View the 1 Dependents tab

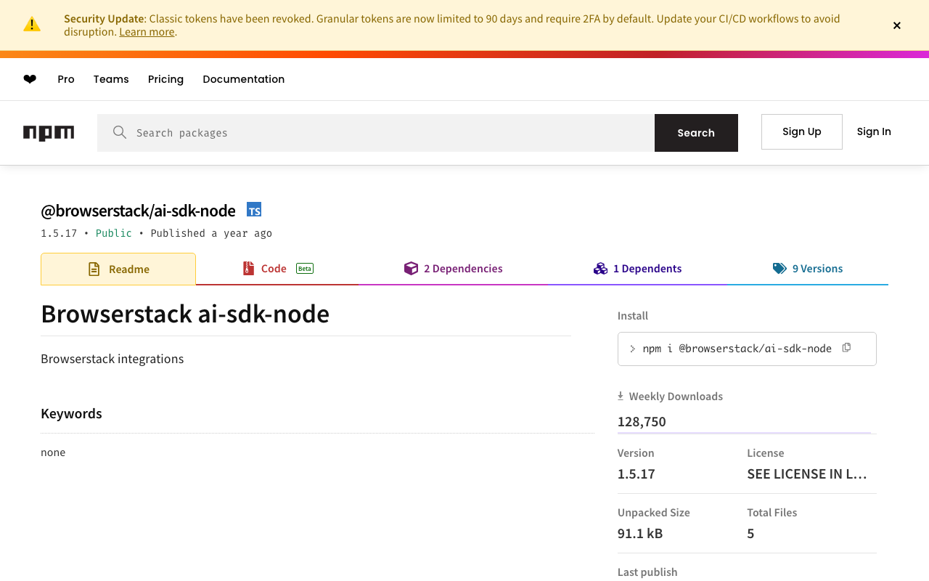637,269
